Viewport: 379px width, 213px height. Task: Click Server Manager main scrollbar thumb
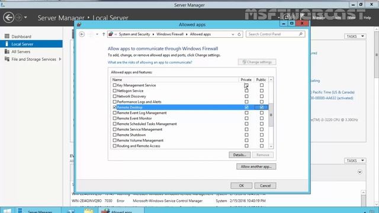[x=377, y=55]
